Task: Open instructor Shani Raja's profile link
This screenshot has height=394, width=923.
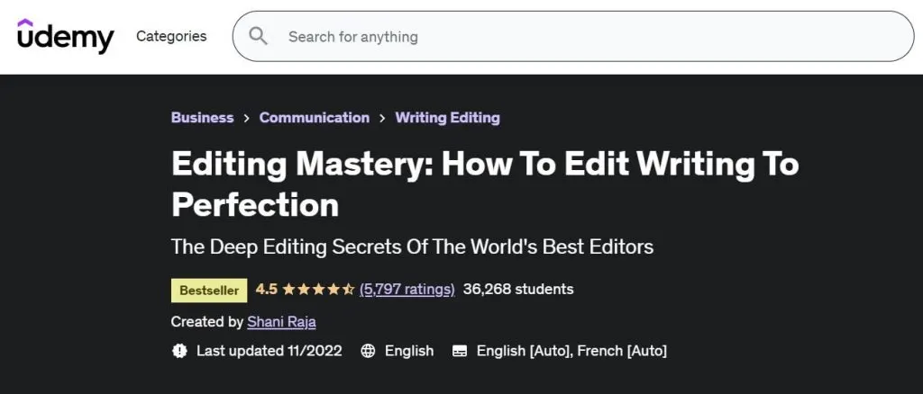Action: click(x=281, y=322)
